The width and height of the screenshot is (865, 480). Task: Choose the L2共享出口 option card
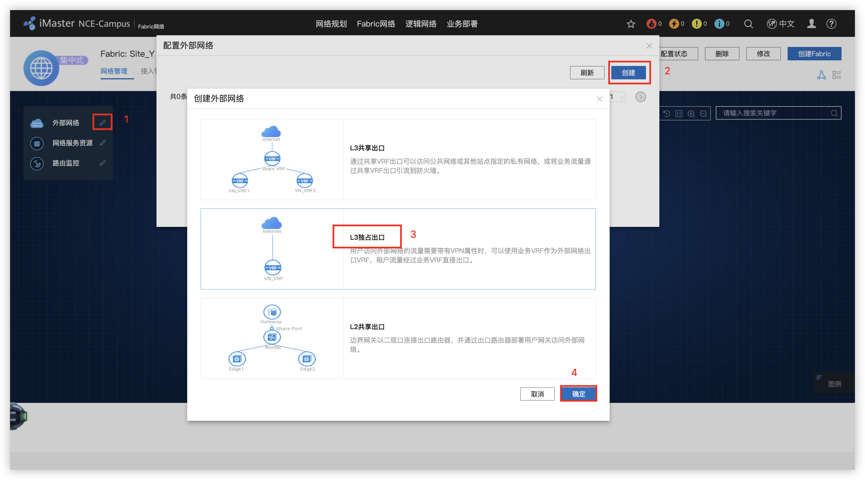[x=398, y=338]
